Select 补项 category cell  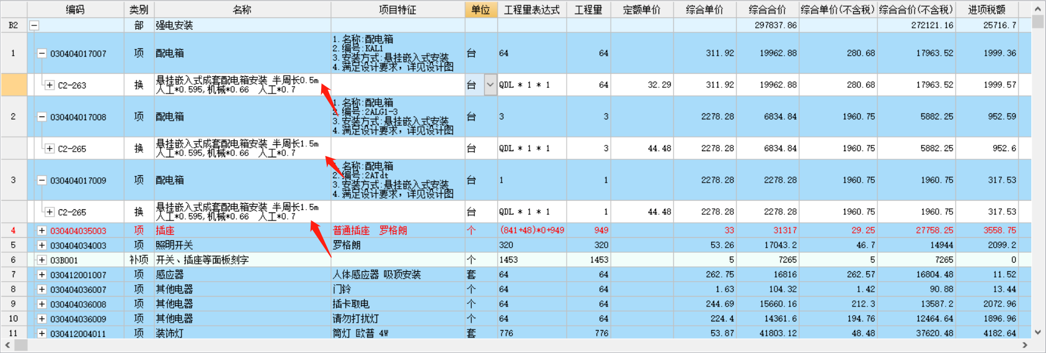click(x=139, y=260)
